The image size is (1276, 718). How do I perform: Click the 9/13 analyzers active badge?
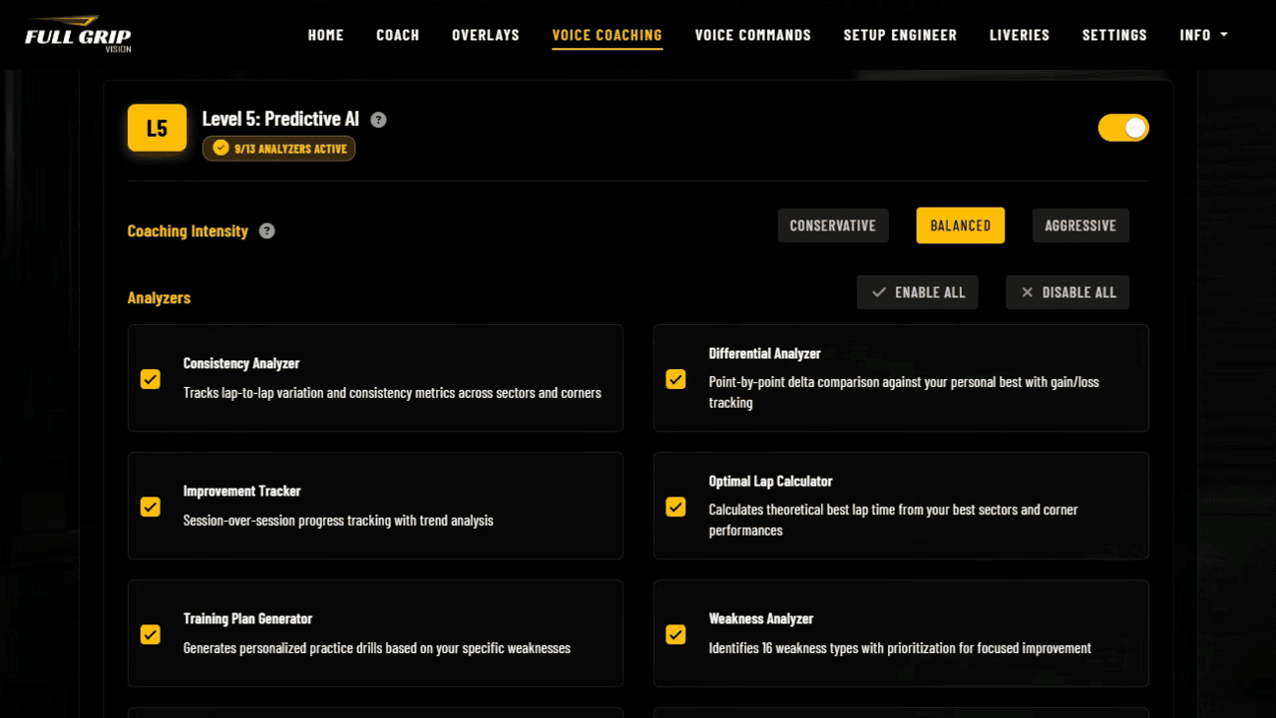point(279,149)
